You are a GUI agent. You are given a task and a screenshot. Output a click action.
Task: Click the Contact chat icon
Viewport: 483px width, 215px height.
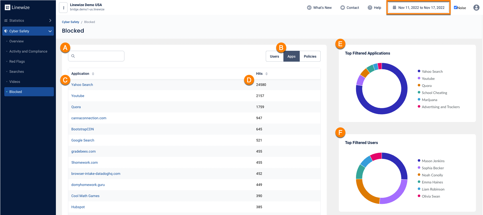click(342, 8)
